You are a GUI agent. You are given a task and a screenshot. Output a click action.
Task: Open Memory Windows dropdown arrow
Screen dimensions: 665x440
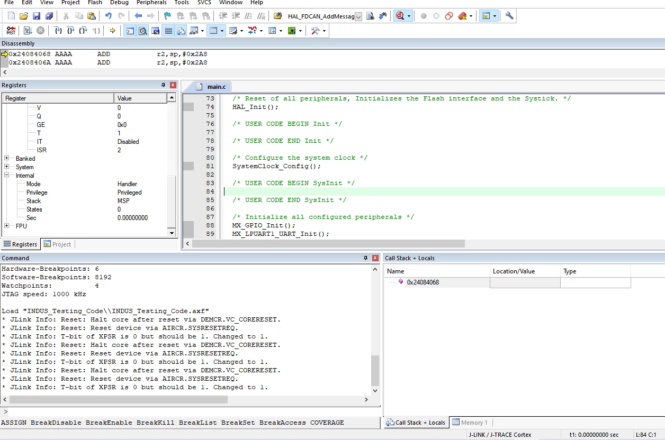pyautogui.click(x=222, y=31)
